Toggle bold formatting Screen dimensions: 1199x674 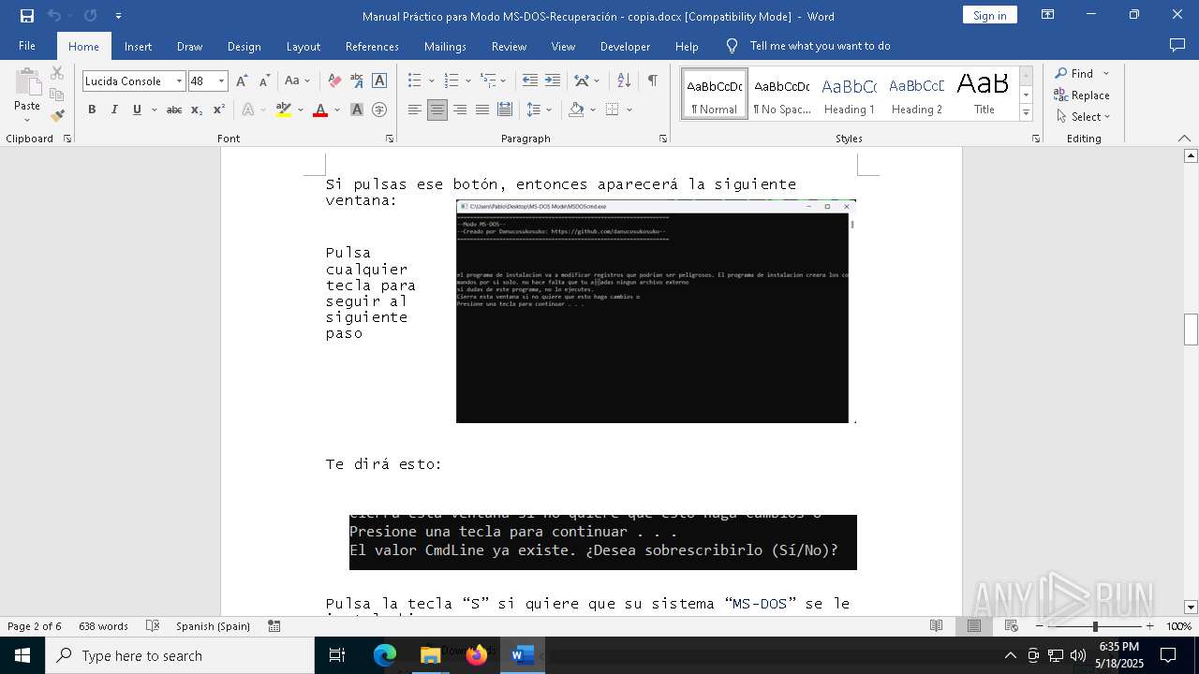point(92,110)
